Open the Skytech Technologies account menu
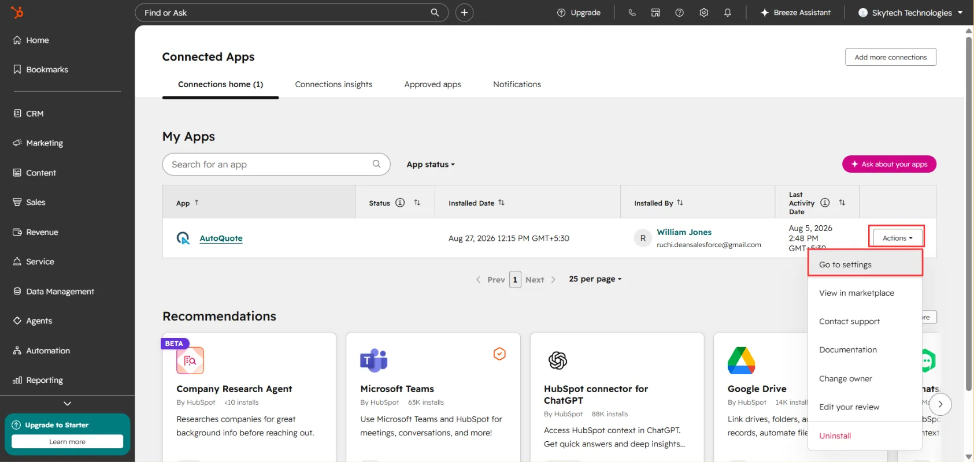This screenshot has width=974, height=462. click(x=910, y=13)
